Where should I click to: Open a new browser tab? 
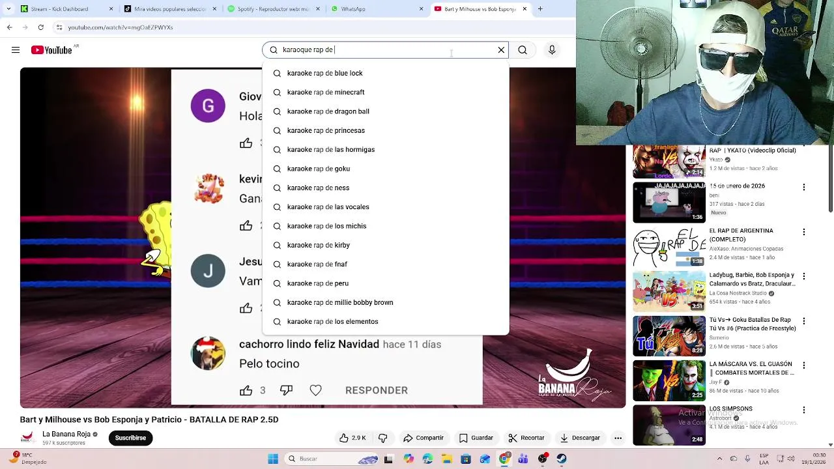coord(540,9)
